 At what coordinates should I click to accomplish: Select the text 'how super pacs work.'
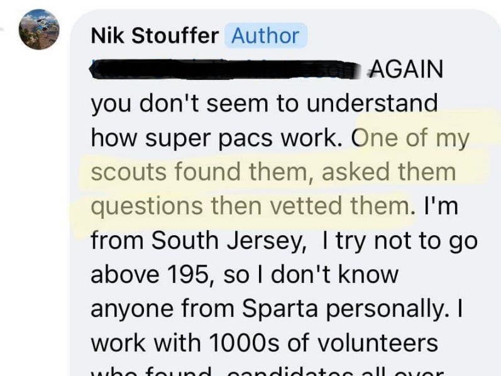219,138
